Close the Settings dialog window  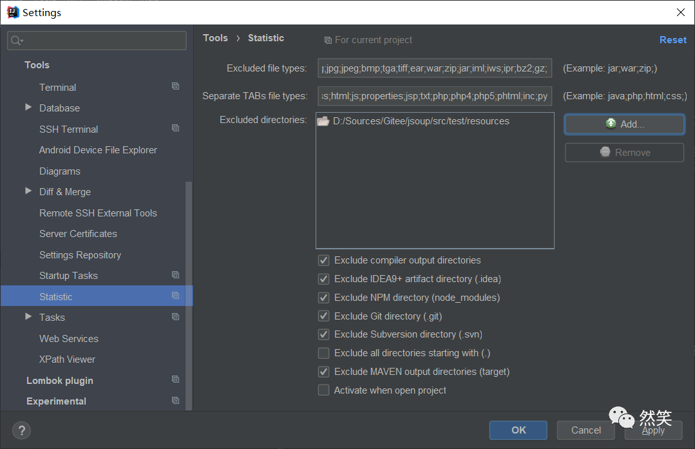click(681, 12)
